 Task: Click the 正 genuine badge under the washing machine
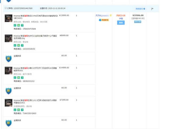pos(15,45)
